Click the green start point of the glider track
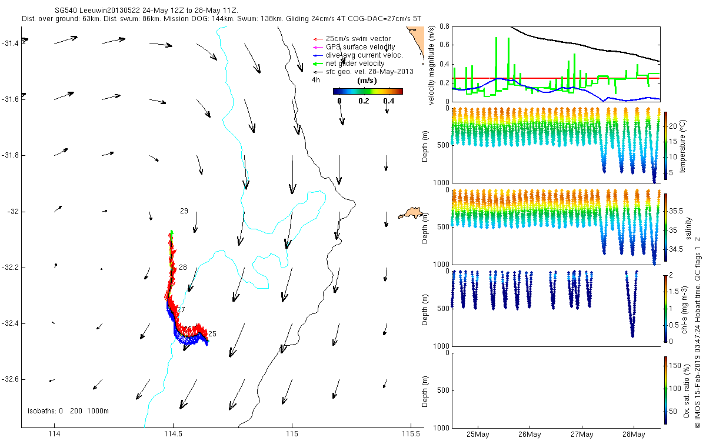Image resolution: width=706 pixels, height=441 pixels. point(171,233)
